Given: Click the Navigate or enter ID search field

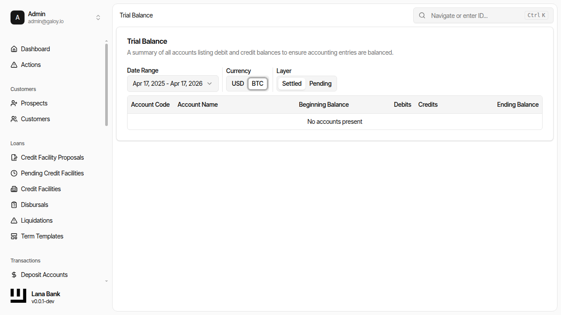Looking at the screenshot, I should tap(469, 15).
